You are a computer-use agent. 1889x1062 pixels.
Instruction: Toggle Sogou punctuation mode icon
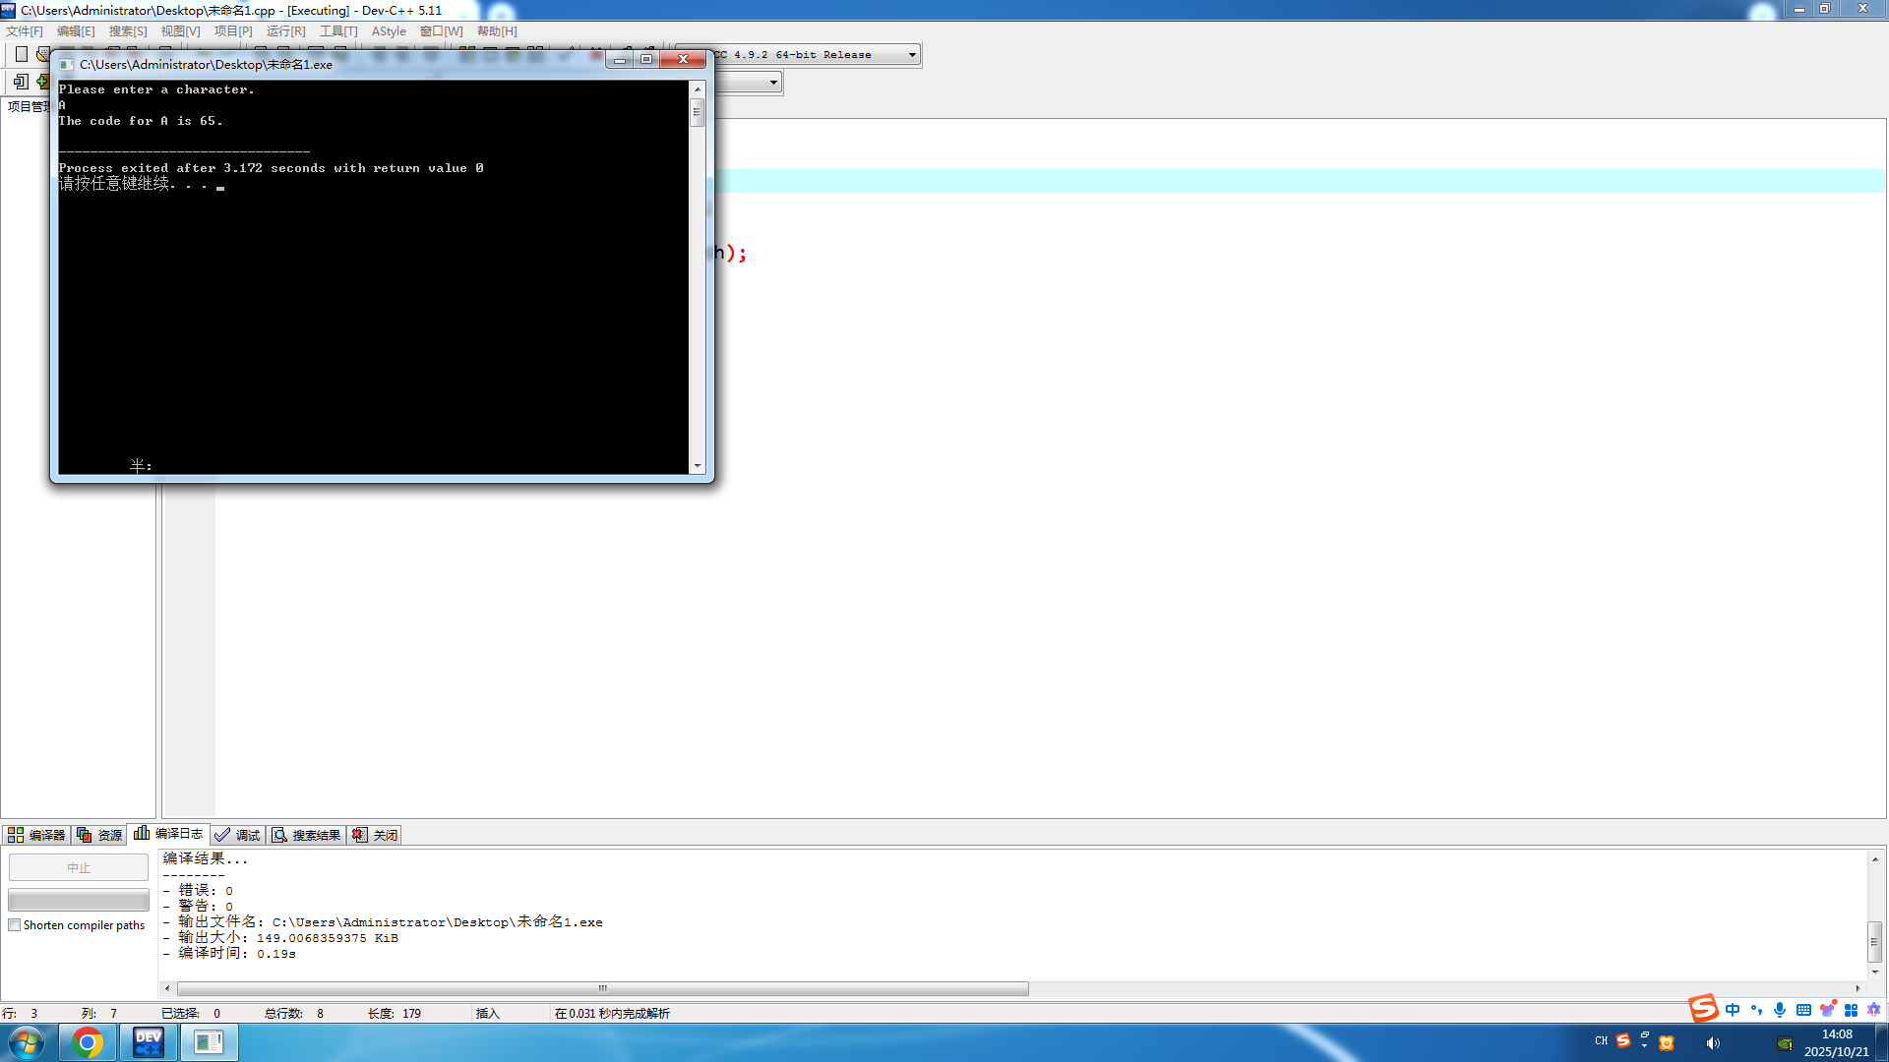tap(1756, 1010)
